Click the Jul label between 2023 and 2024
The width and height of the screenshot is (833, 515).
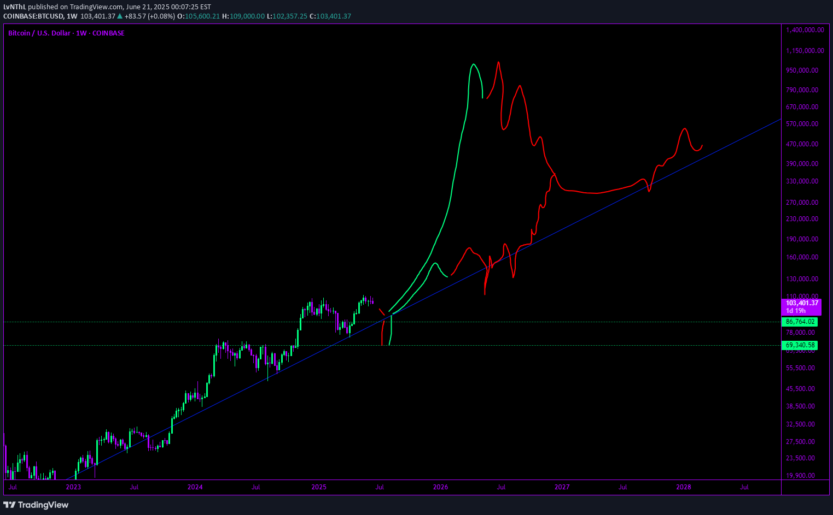tap(134, 487)
